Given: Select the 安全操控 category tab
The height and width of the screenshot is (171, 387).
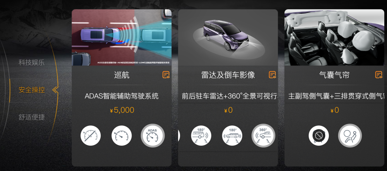Looking at the screenshot, I should point(32,90).
